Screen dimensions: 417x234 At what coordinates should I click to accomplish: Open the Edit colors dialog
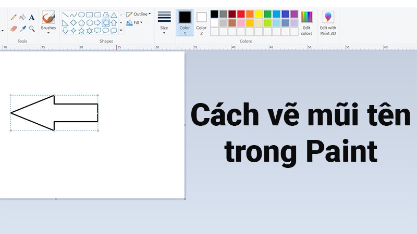(306, 23)
